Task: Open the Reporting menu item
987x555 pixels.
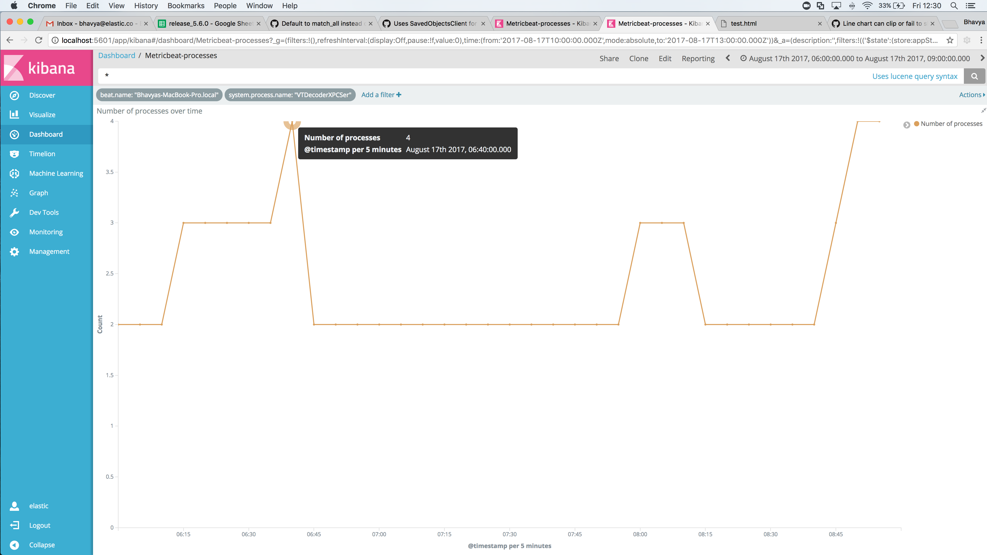Action: [x=698, y=59]
